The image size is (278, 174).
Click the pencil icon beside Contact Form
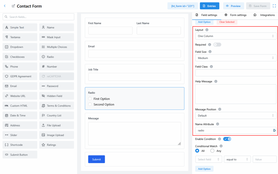(x=13, y=6)
